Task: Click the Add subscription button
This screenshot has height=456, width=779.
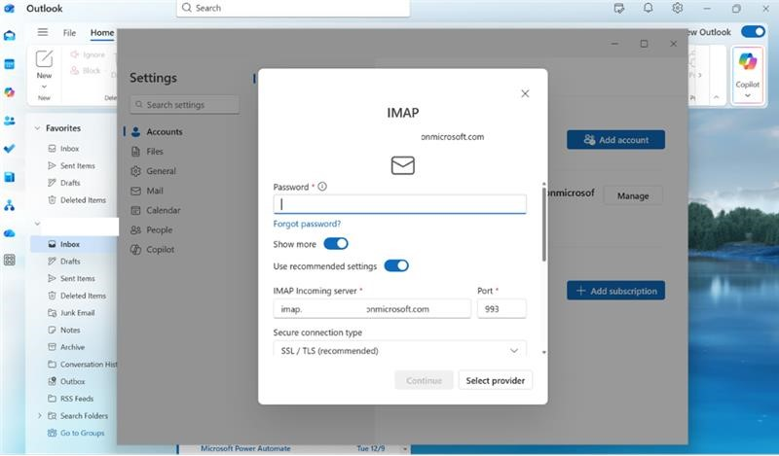Action: [615, 291]
